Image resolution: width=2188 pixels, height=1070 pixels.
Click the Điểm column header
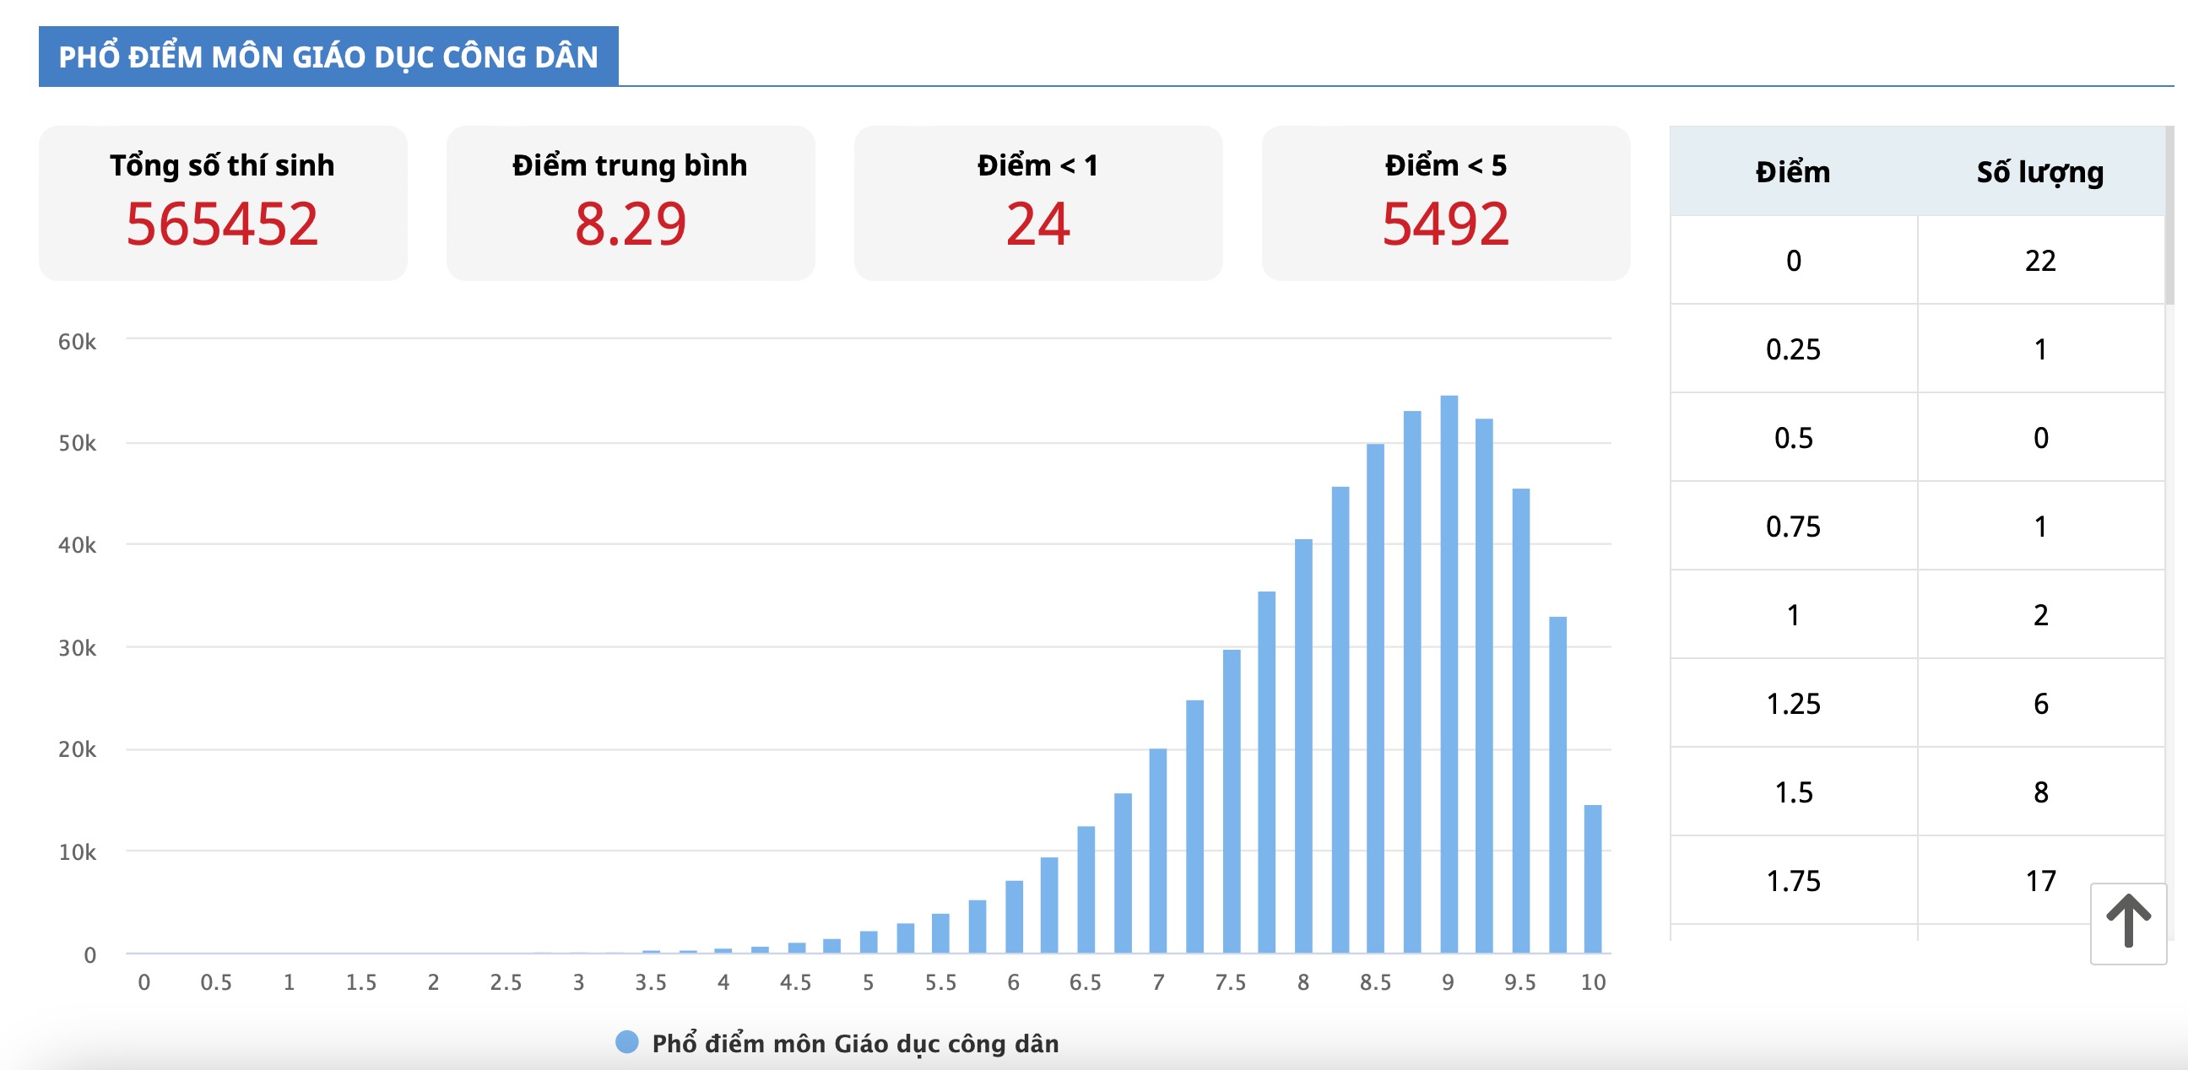pyautogui.click(x=1793, y=171)
